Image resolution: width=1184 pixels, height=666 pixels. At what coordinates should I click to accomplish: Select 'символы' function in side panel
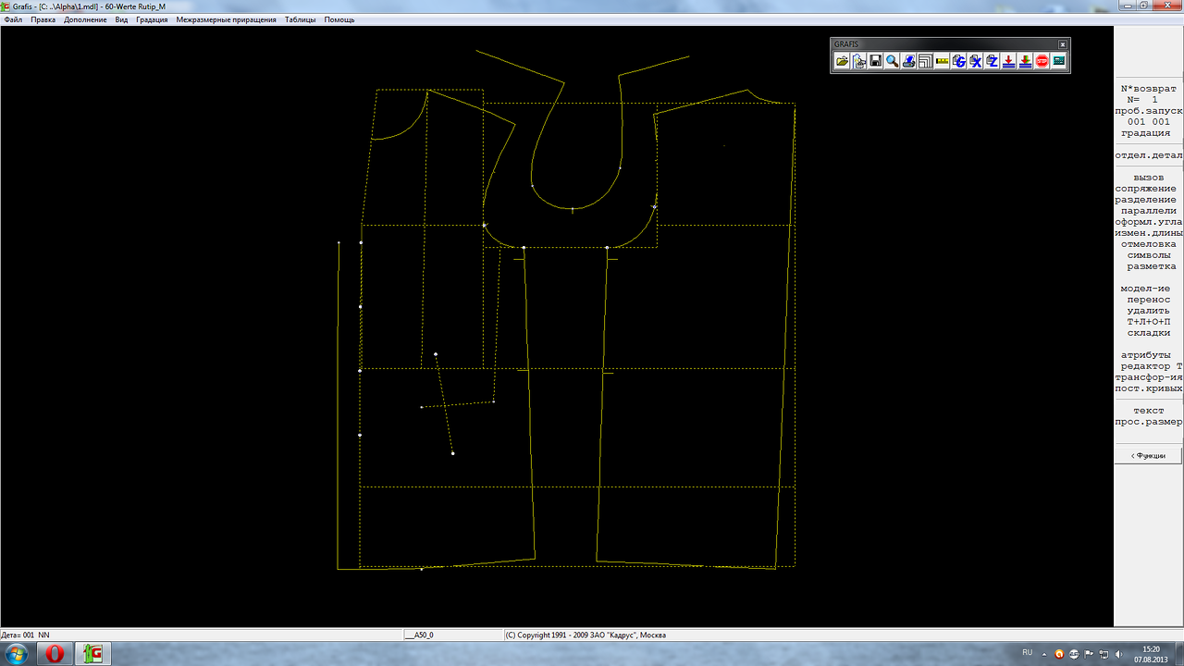coord(1149,255)
